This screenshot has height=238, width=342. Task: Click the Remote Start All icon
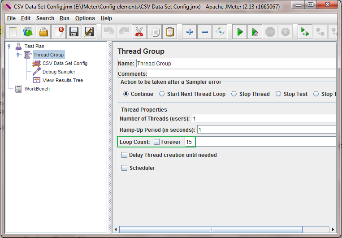(x=305, y=32)
